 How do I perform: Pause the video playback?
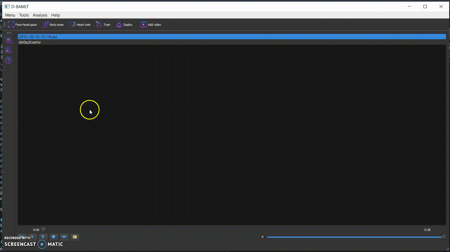pyautogui.click(x=43, y=237)
